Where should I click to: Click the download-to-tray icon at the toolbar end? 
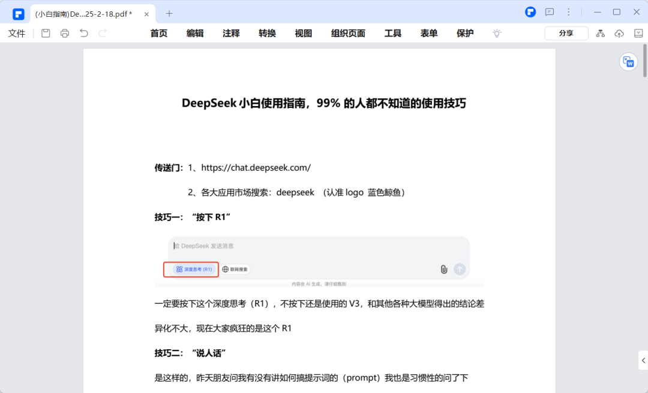[x=638, y=34]
